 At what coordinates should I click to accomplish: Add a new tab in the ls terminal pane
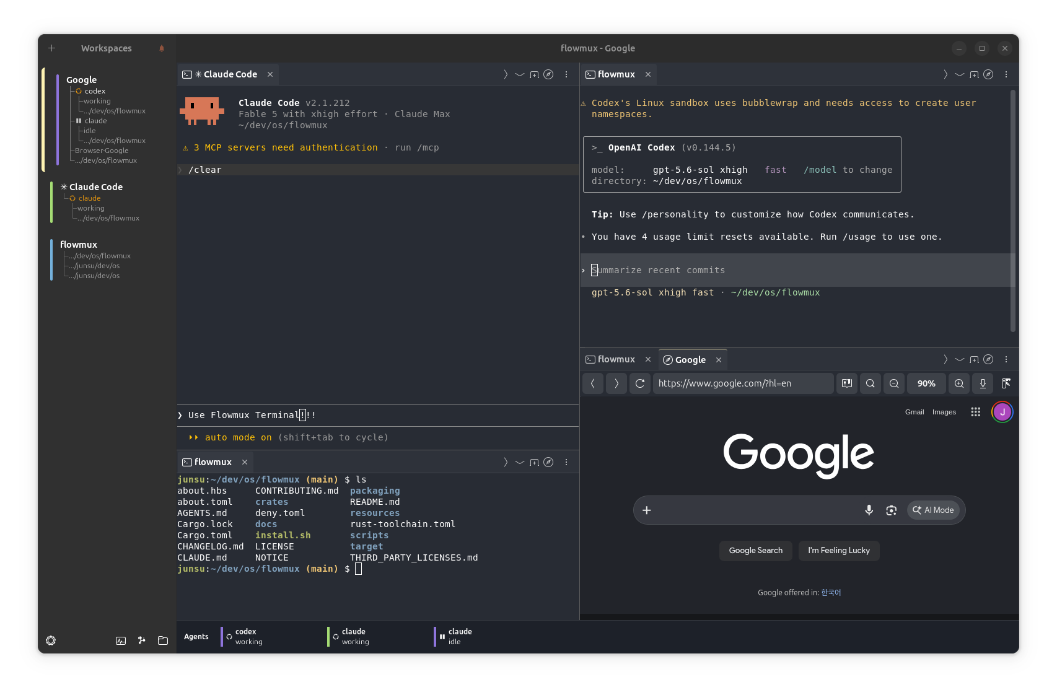point(534,462)
